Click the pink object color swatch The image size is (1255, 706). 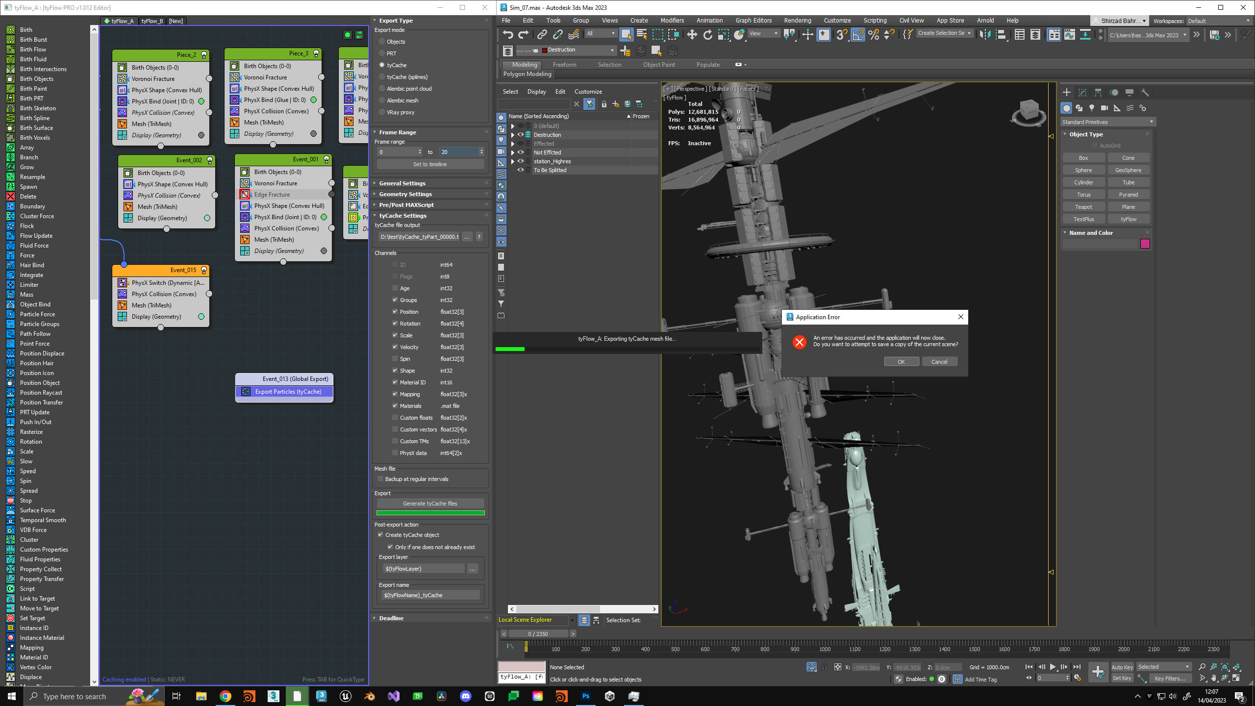[1145, 244]
